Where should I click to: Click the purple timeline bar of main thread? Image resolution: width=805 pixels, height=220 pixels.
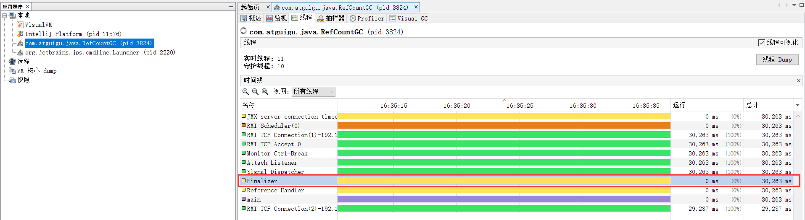[504, 199]
